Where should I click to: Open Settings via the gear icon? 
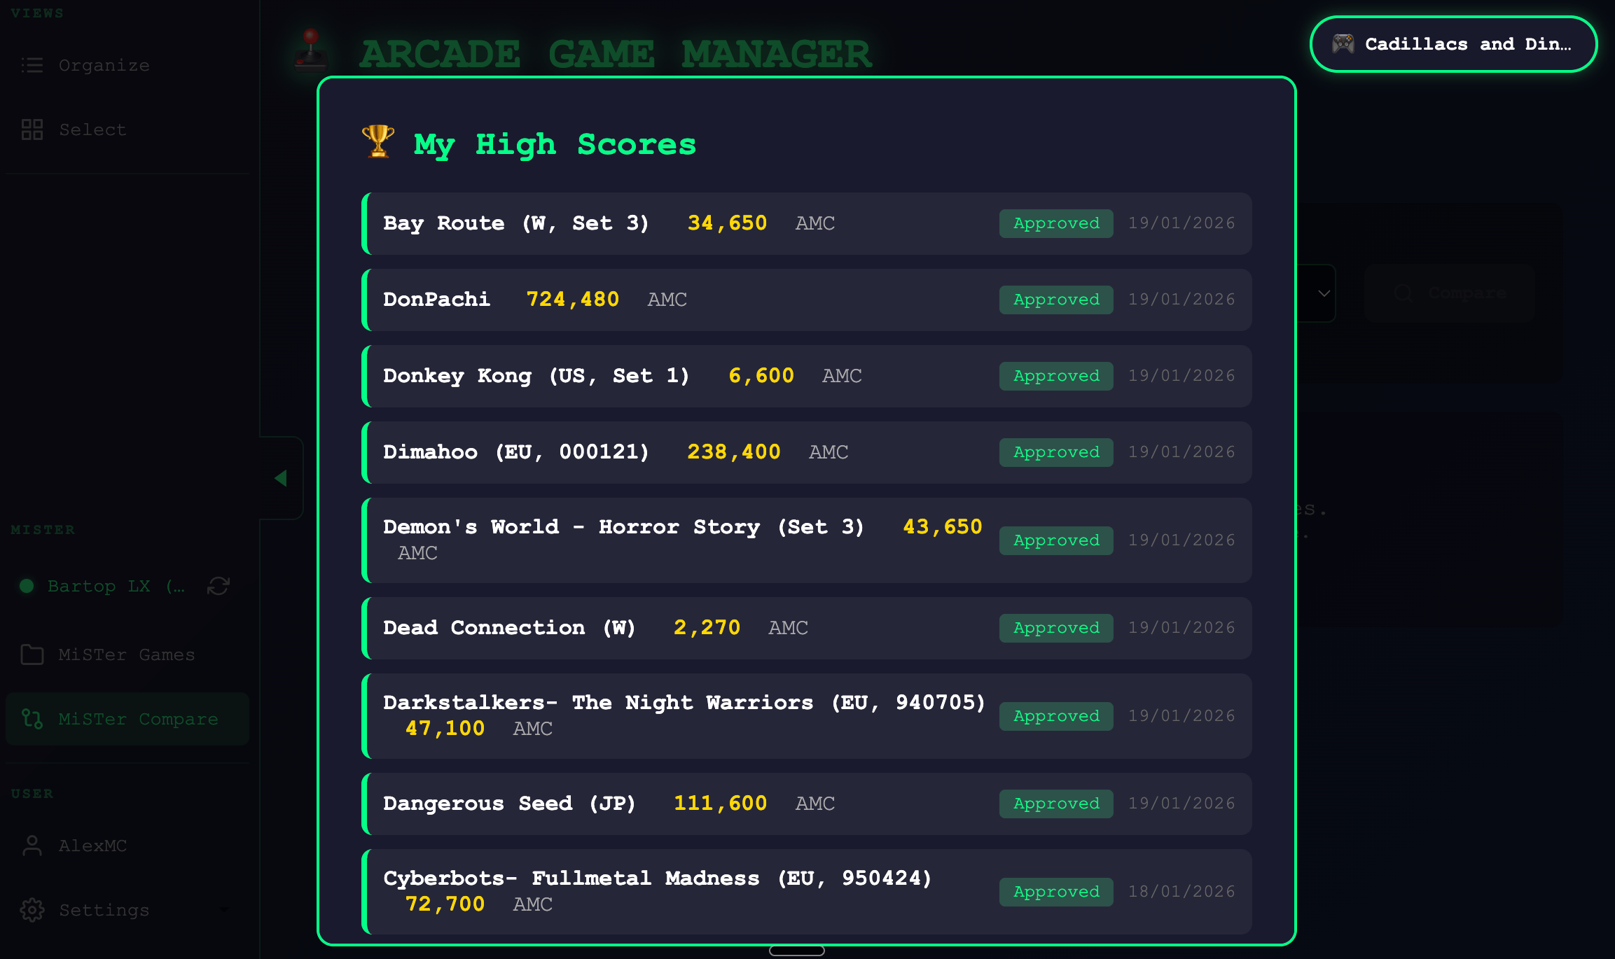(x=31, y=910)
